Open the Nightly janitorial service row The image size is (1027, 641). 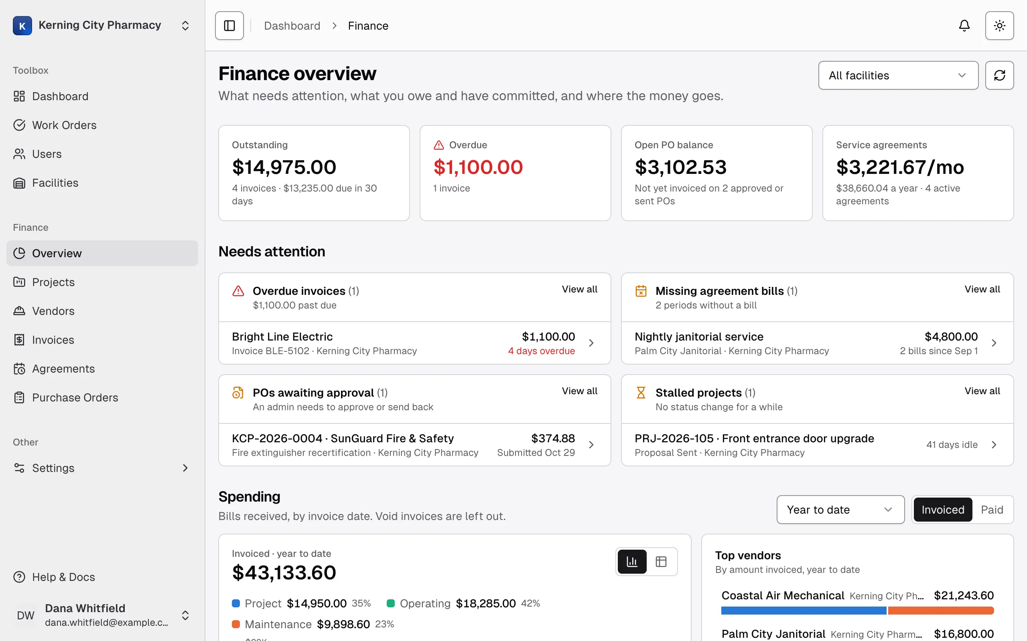point(817,343)
